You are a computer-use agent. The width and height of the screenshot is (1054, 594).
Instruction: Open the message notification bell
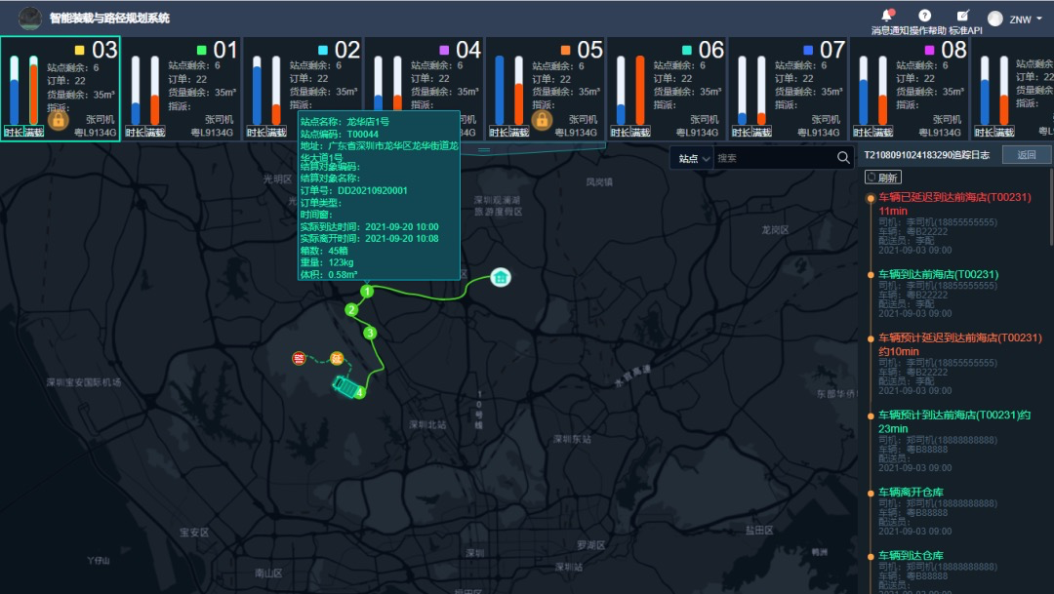(887, 15)
